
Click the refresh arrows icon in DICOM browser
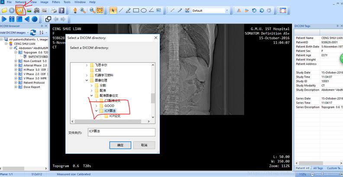[33, 33]
